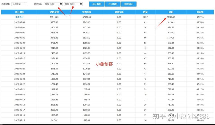Select total profit rate 37.77%
Image resolution: width=215 pixels, height=125 pixels.
(x=200, y=17)
